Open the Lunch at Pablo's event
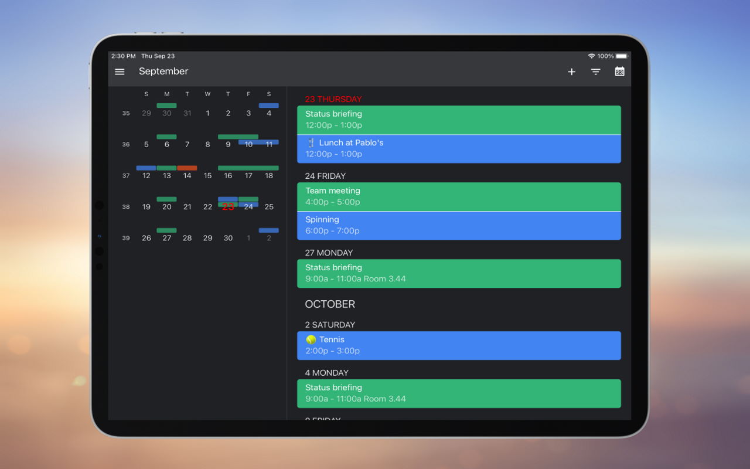 click(x=458, y=149)
